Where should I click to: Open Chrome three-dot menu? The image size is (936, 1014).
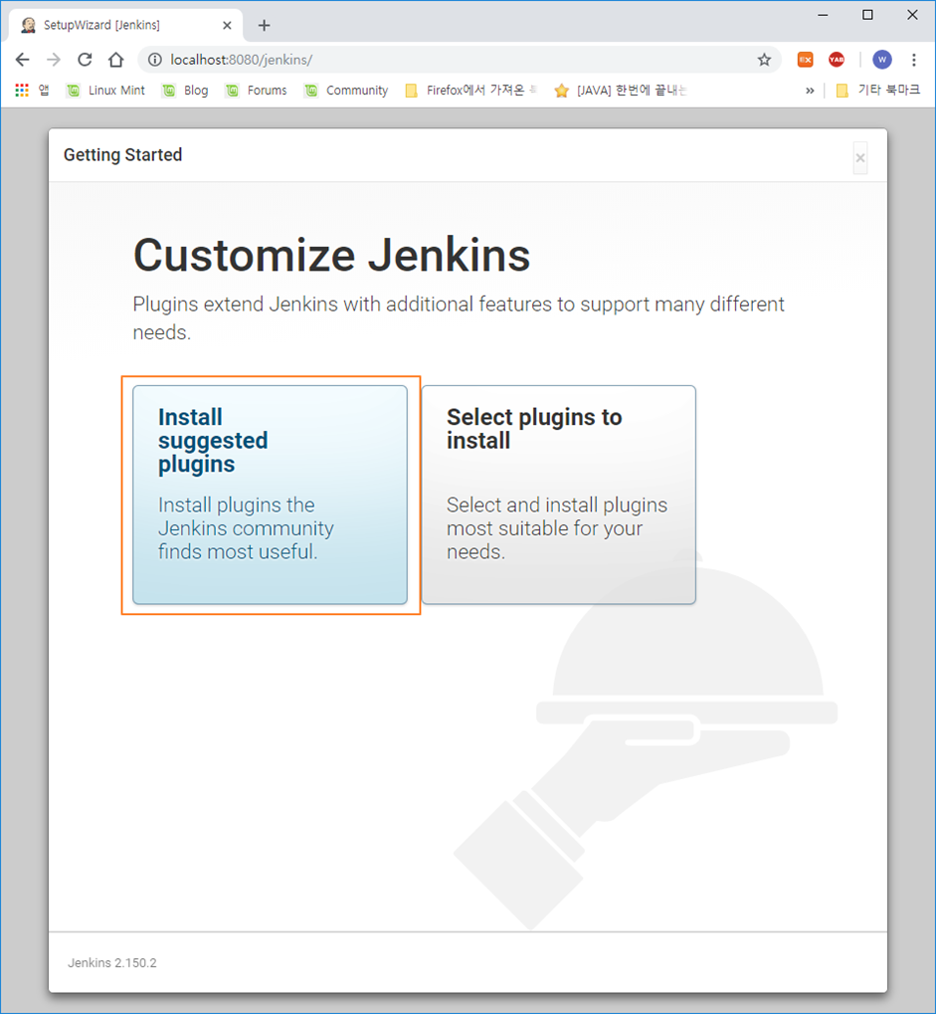click(914, 60)
